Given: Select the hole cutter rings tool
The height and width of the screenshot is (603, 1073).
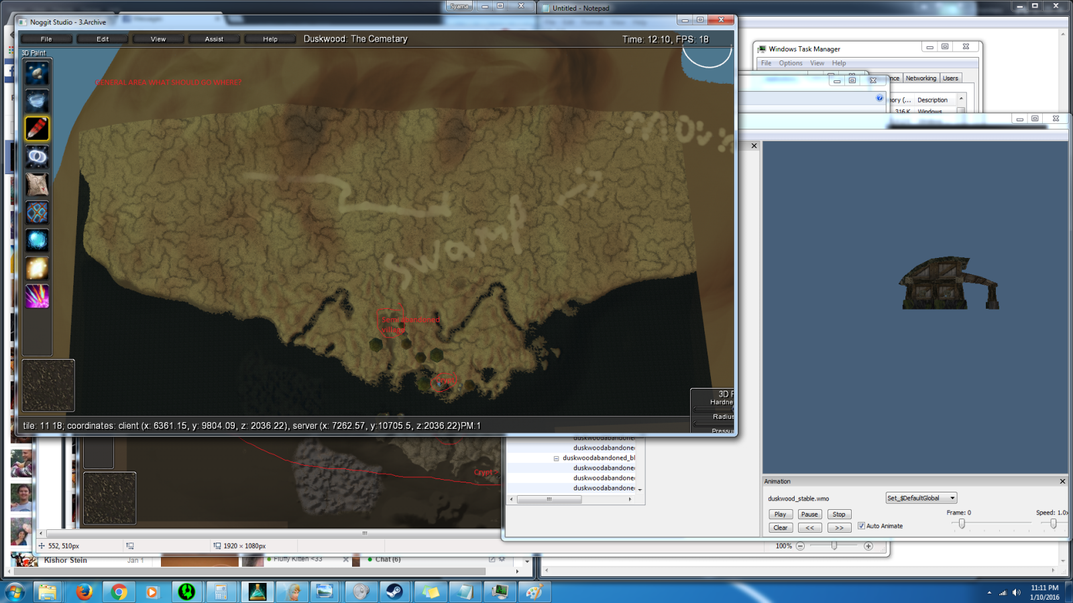Looking at the screenshot, I should [37, 157].
